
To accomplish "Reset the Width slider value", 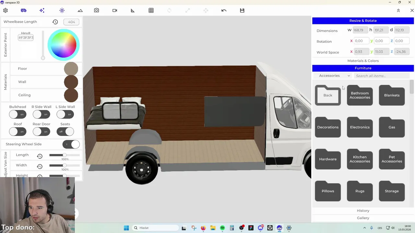I will click(40, 166).
